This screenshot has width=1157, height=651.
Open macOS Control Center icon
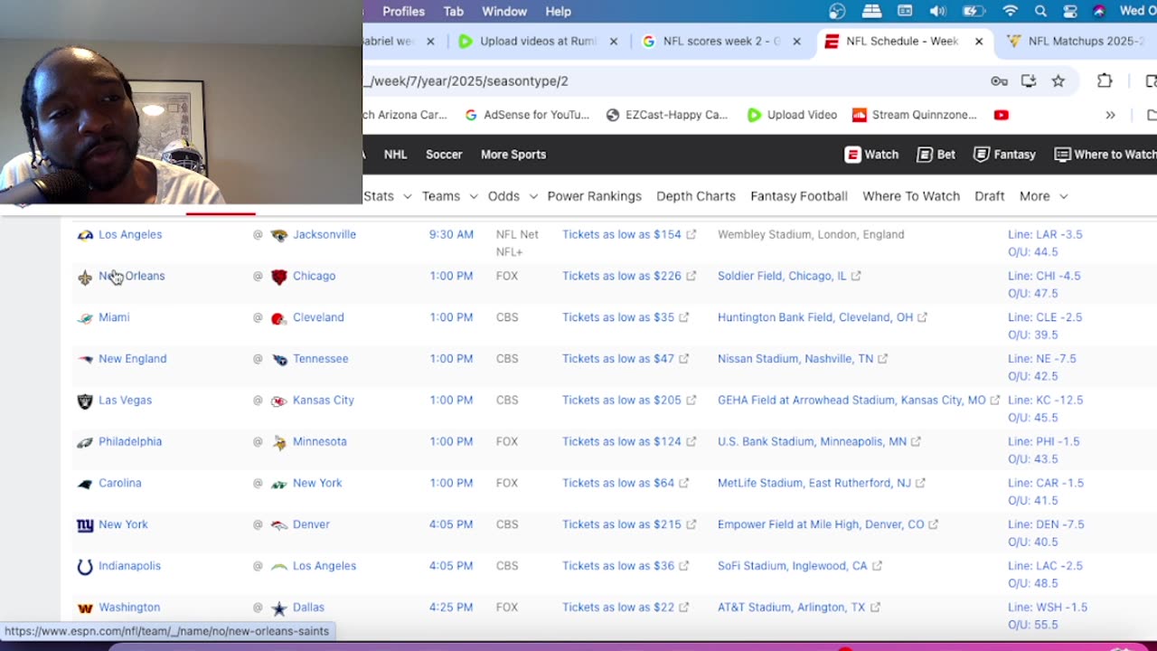[1070, 11]
